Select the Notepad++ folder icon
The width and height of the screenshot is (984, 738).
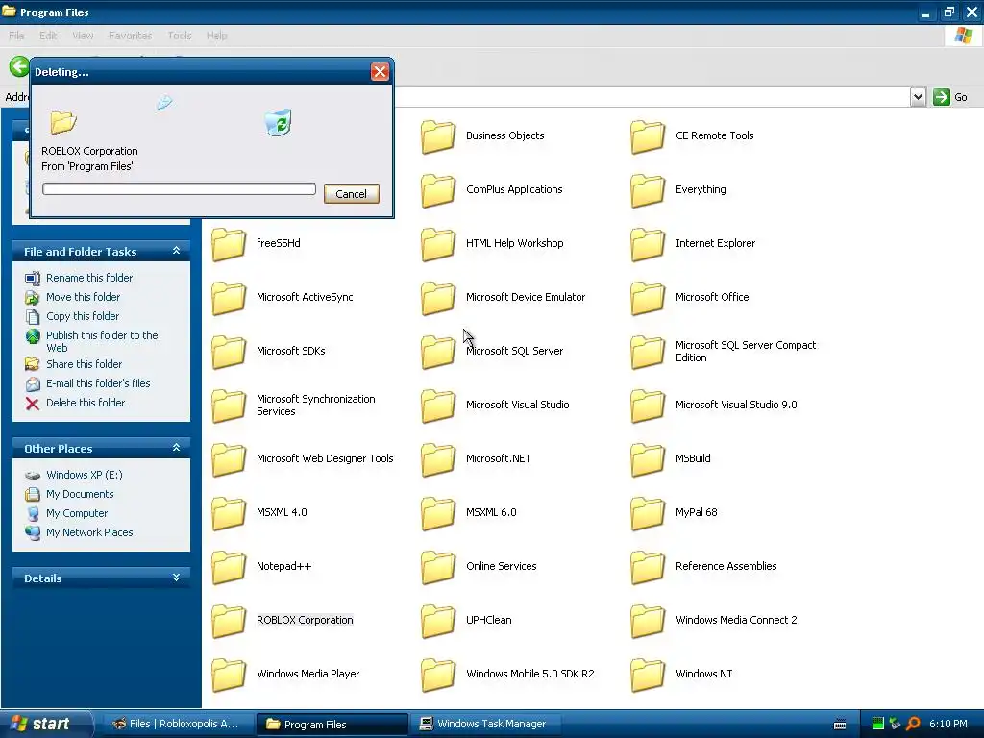tap(229, 567)
